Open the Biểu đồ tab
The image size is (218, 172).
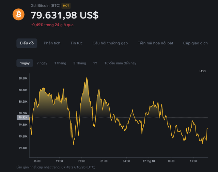click(27, 43)
